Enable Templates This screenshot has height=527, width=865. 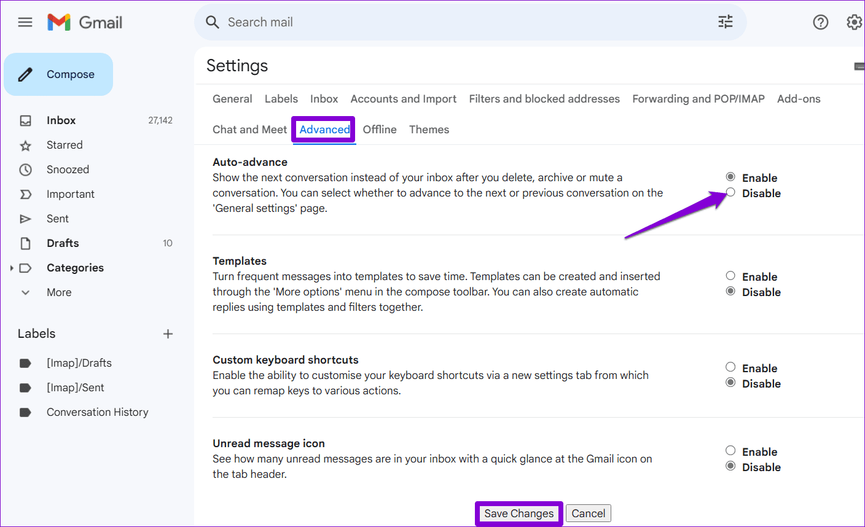click(x=730, y=276)
